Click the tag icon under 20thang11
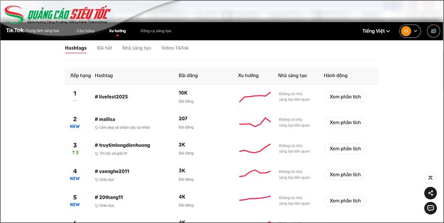The image size is (444, 223). point(97,206)
